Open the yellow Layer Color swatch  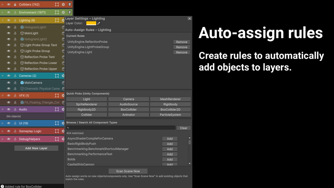[91, 23]
